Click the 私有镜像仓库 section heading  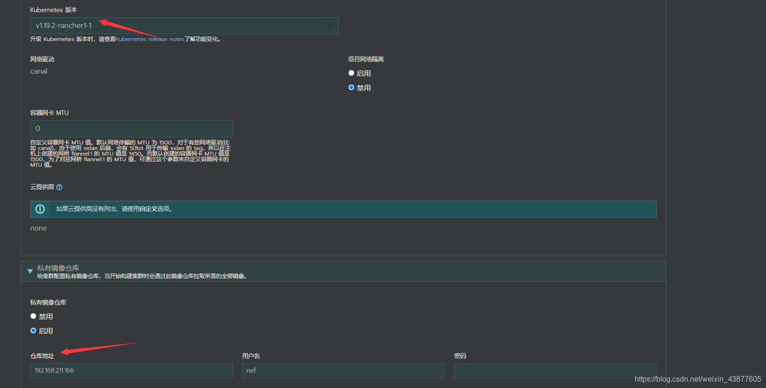point(58,268)
